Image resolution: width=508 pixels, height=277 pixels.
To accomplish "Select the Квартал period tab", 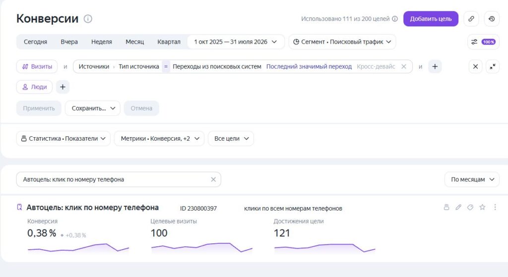I will 169,42.
